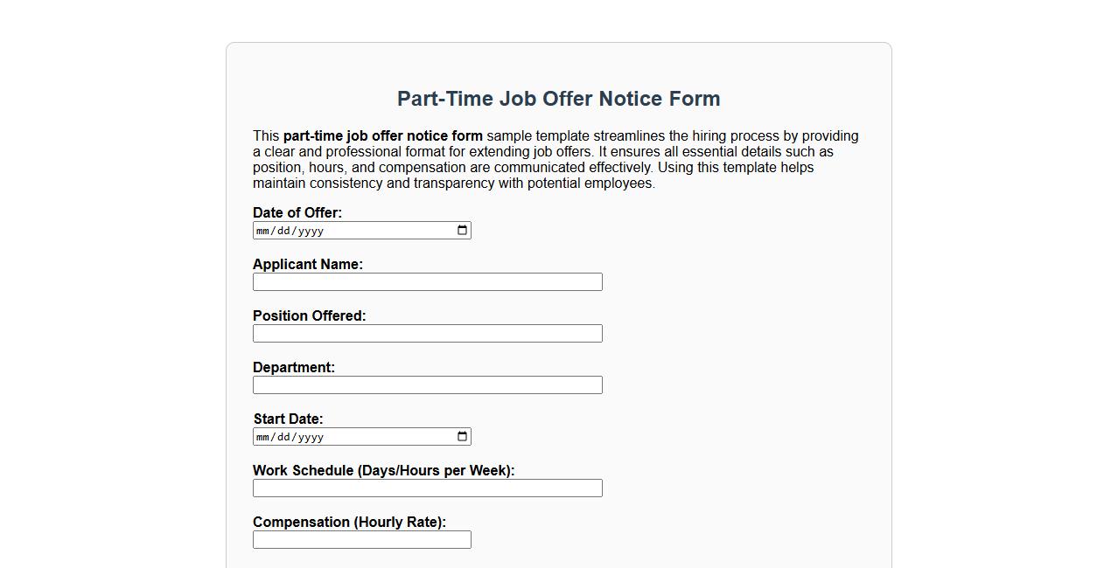Click the calendar icon in the Start Date field
1118x568 pixels.
(462, 436)
